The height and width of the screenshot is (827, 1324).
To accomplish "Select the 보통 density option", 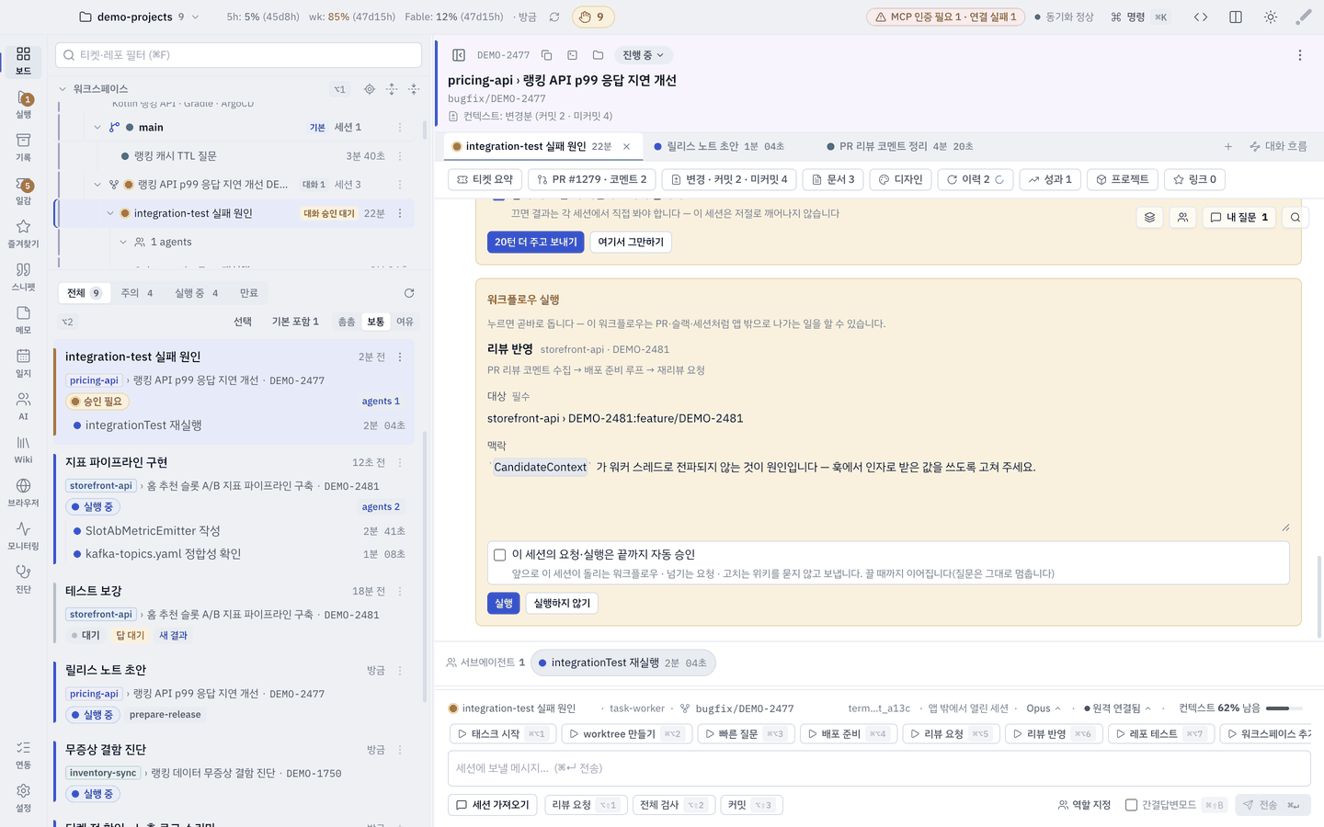I will (376, 322).
